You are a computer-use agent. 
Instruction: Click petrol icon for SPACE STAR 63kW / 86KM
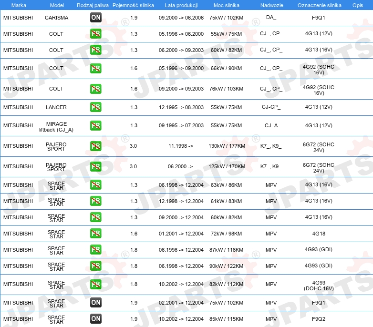[96, 185]
